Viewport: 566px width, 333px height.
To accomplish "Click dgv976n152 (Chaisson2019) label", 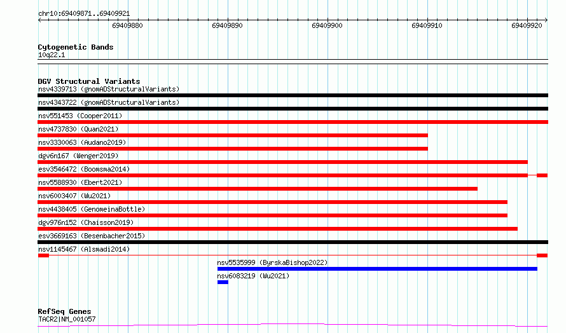I will [x=86, y=222].
